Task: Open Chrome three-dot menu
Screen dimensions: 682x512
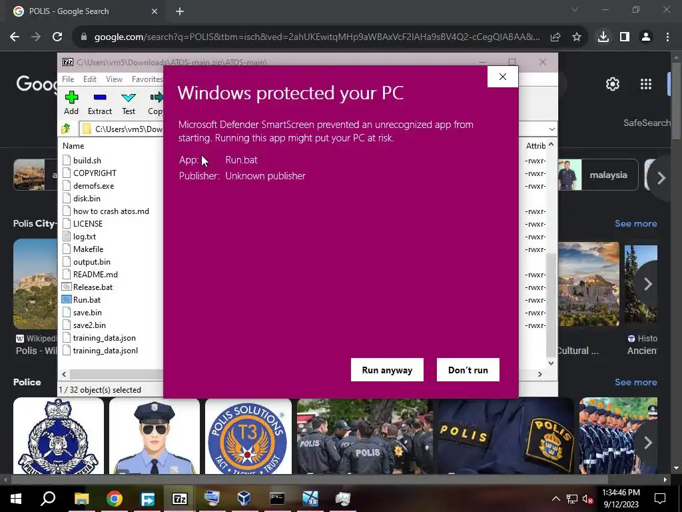Action: (x=667, y=37)
